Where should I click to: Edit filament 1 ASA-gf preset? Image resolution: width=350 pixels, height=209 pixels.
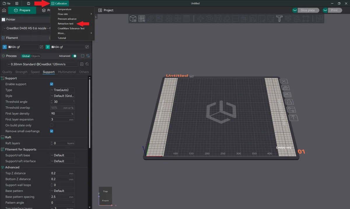pyautogui.click(x=41, y=47)
